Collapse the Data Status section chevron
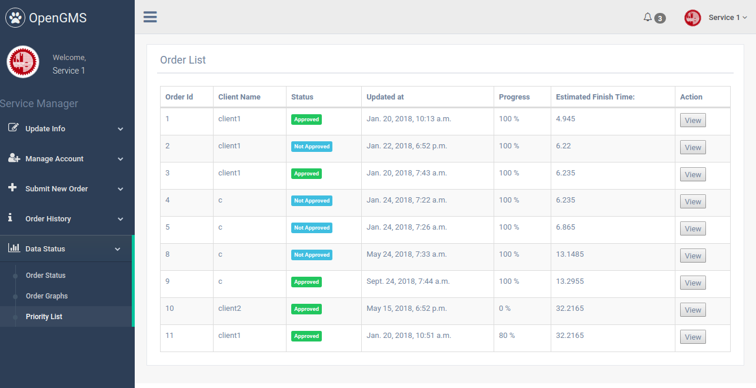This screenshot has height=388, width=756. click(x=118, y=249)
